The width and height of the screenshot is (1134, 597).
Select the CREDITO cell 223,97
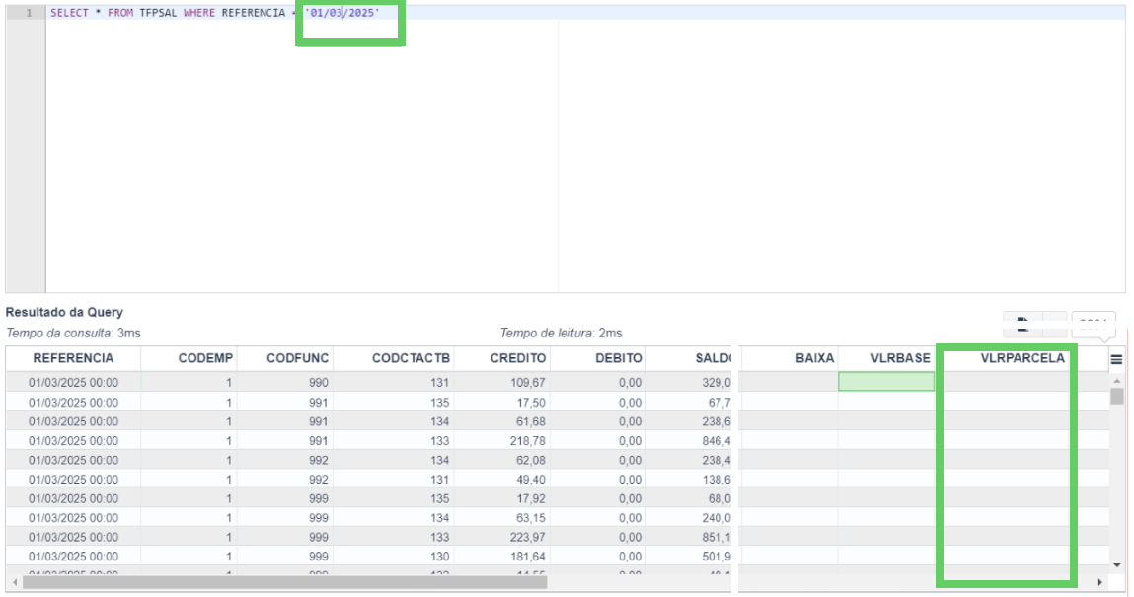(502, 537)
